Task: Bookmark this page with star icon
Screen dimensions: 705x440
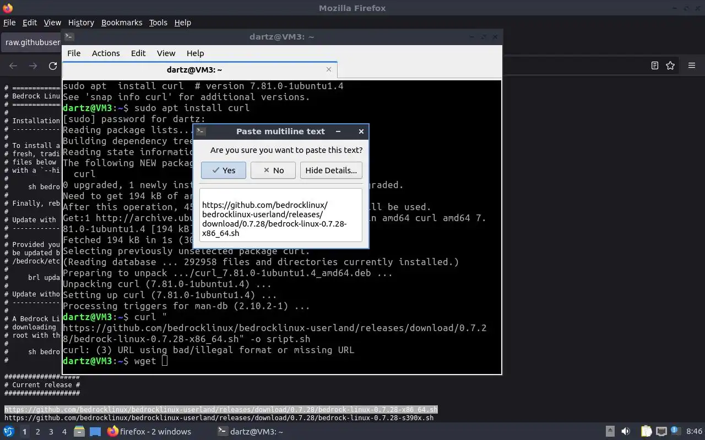Action: pyautogui.click(x=670, y=65)
